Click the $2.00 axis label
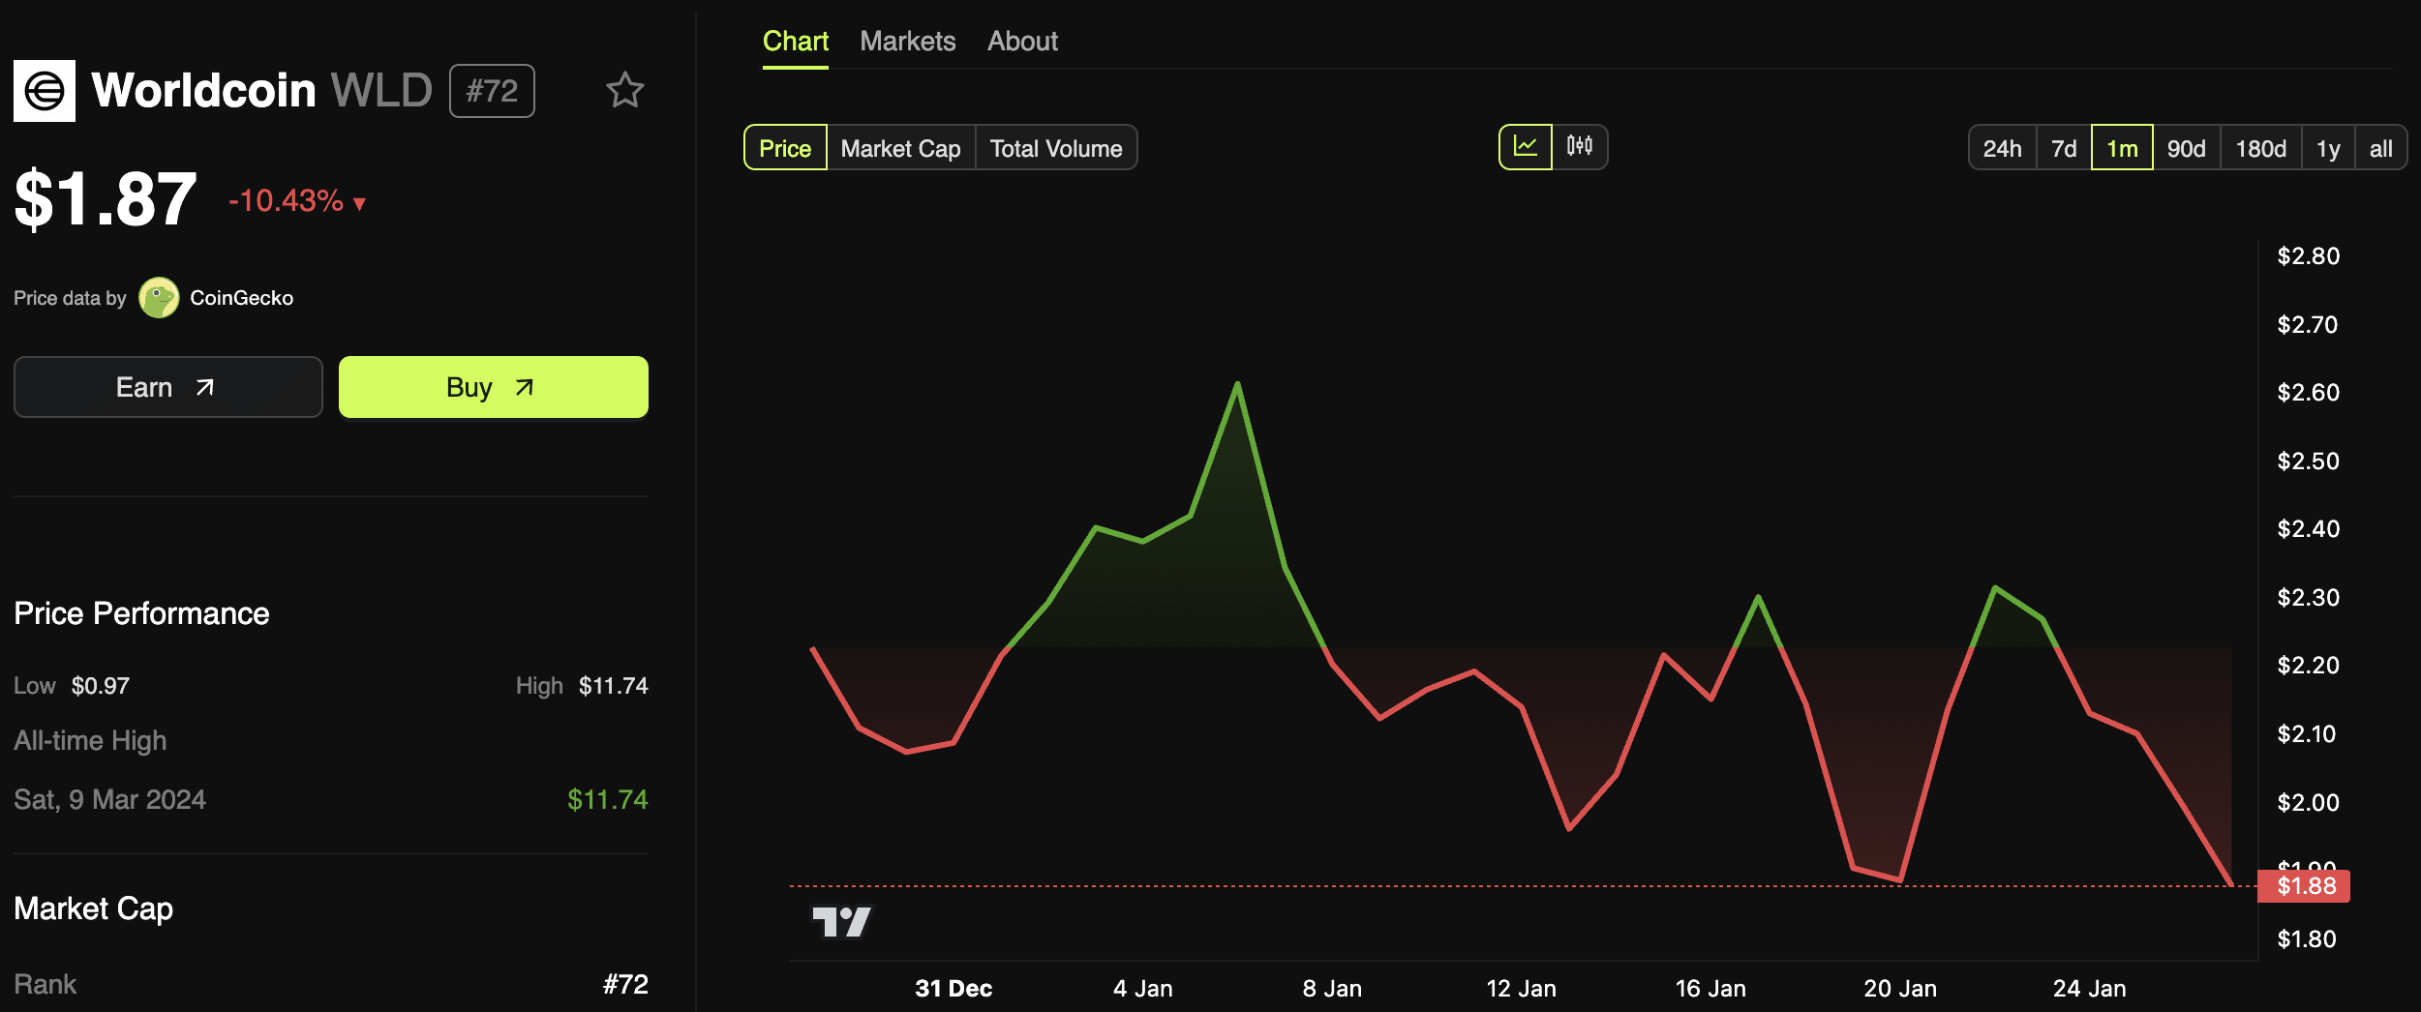Screen dimensions: 2421x1012 click(x=2308, y=802)
